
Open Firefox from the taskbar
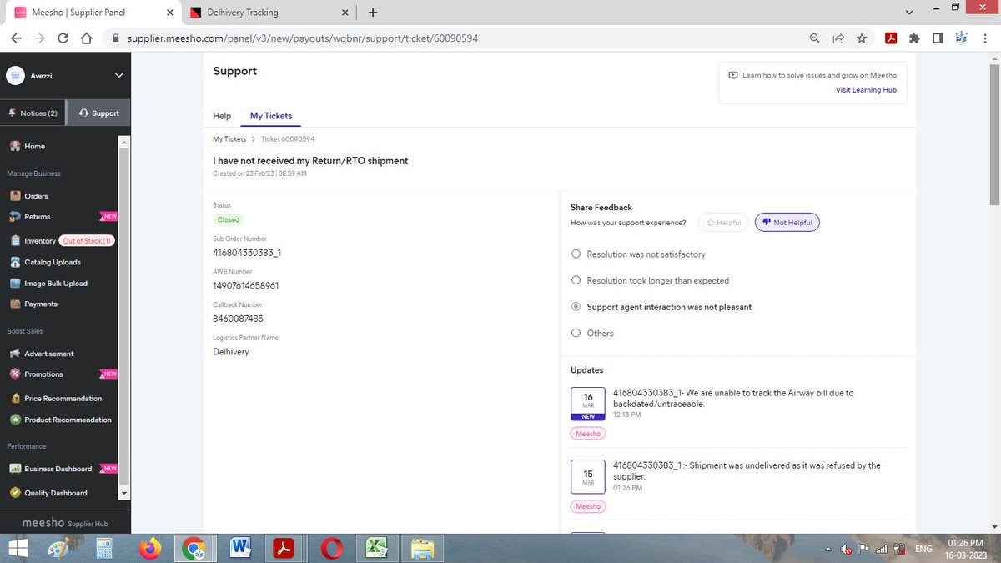coord(150,548)
